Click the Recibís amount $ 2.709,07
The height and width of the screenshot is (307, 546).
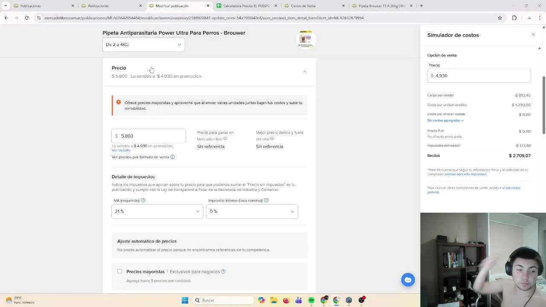pos(520,156)
